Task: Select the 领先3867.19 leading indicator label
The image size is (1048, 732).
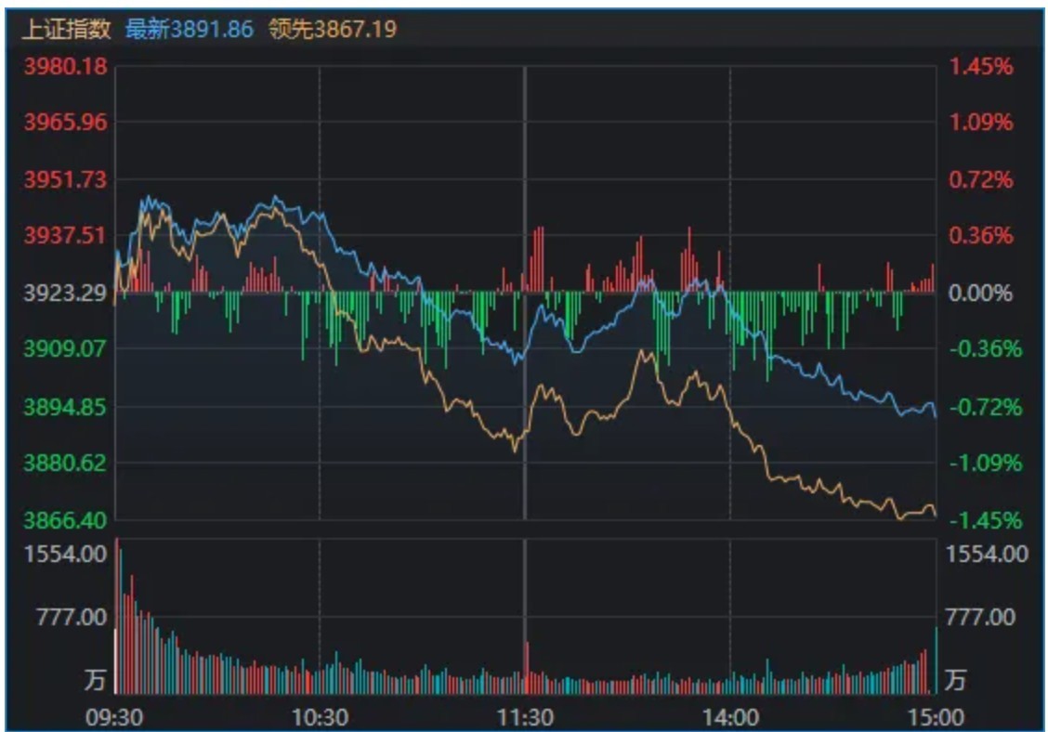Action: pos(333,29)
